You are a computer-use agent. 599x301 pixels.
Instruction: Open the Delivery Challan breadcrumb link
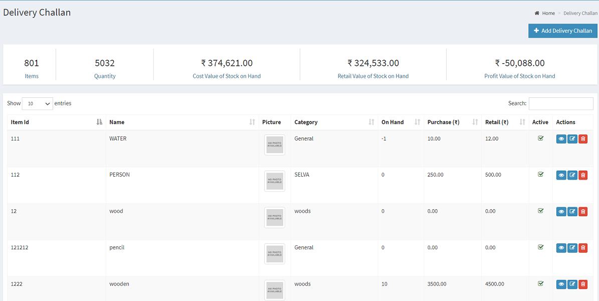[580, 13]
